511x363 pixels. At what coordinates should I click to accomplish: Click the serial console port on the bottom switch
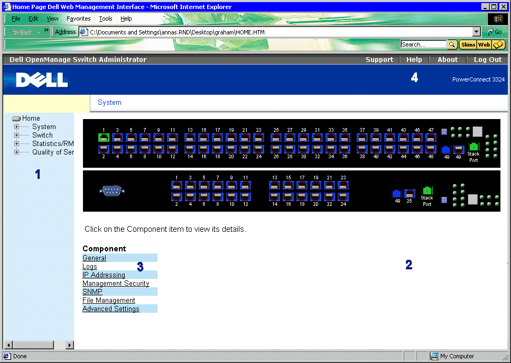(x=112, y=190)
